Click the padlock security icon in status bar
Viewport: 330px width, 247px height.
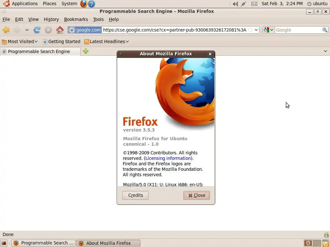coord(326,234)
